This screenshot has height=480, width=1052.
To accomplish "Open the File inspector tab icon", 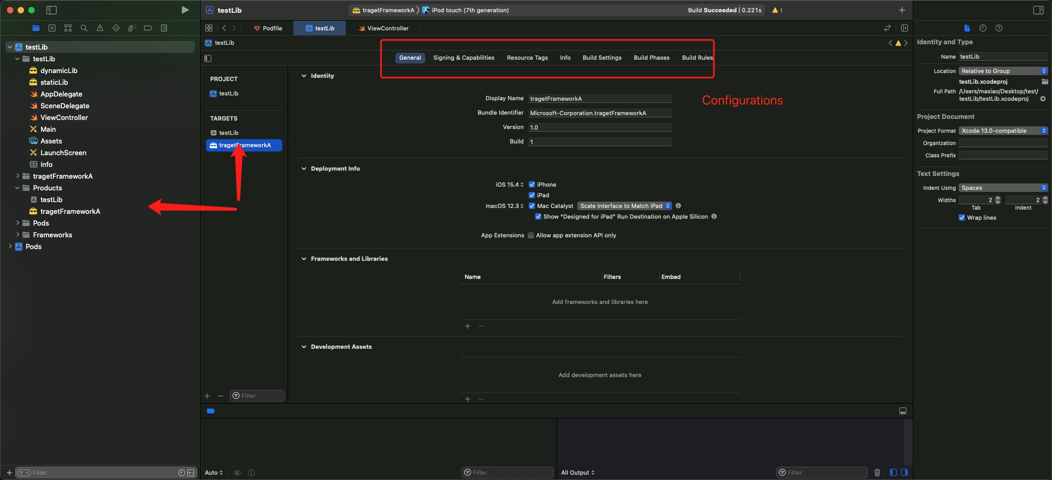I will click(x=967, y=28).
